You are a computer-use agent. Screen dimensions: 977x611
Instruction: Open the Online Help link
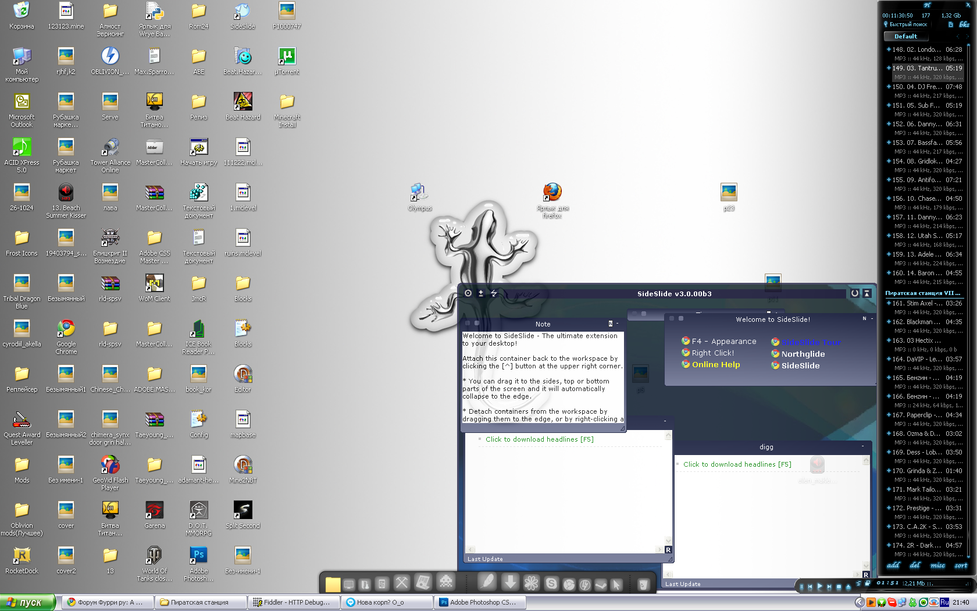pyautogui.click(x=715, y=365)
